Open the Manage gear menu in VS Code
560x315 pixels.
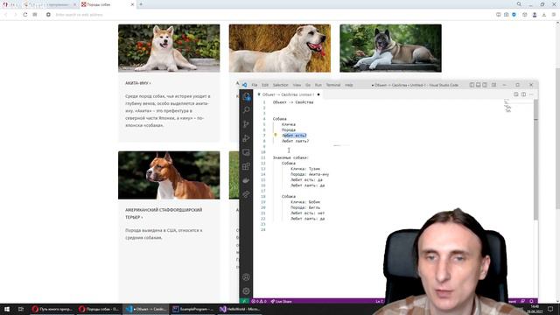click(x=246, y=291)
